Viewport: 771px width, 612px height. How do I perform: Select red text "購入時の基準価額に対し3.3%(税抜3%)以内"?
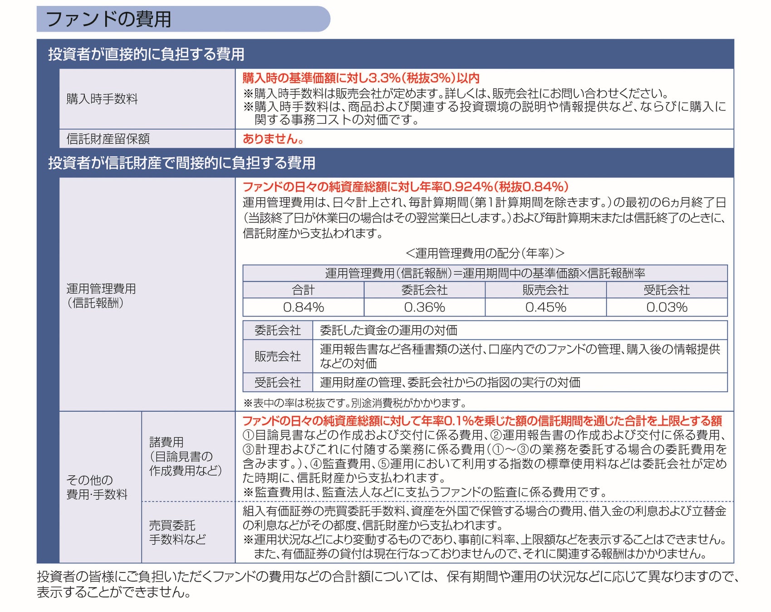click(361, 78)
